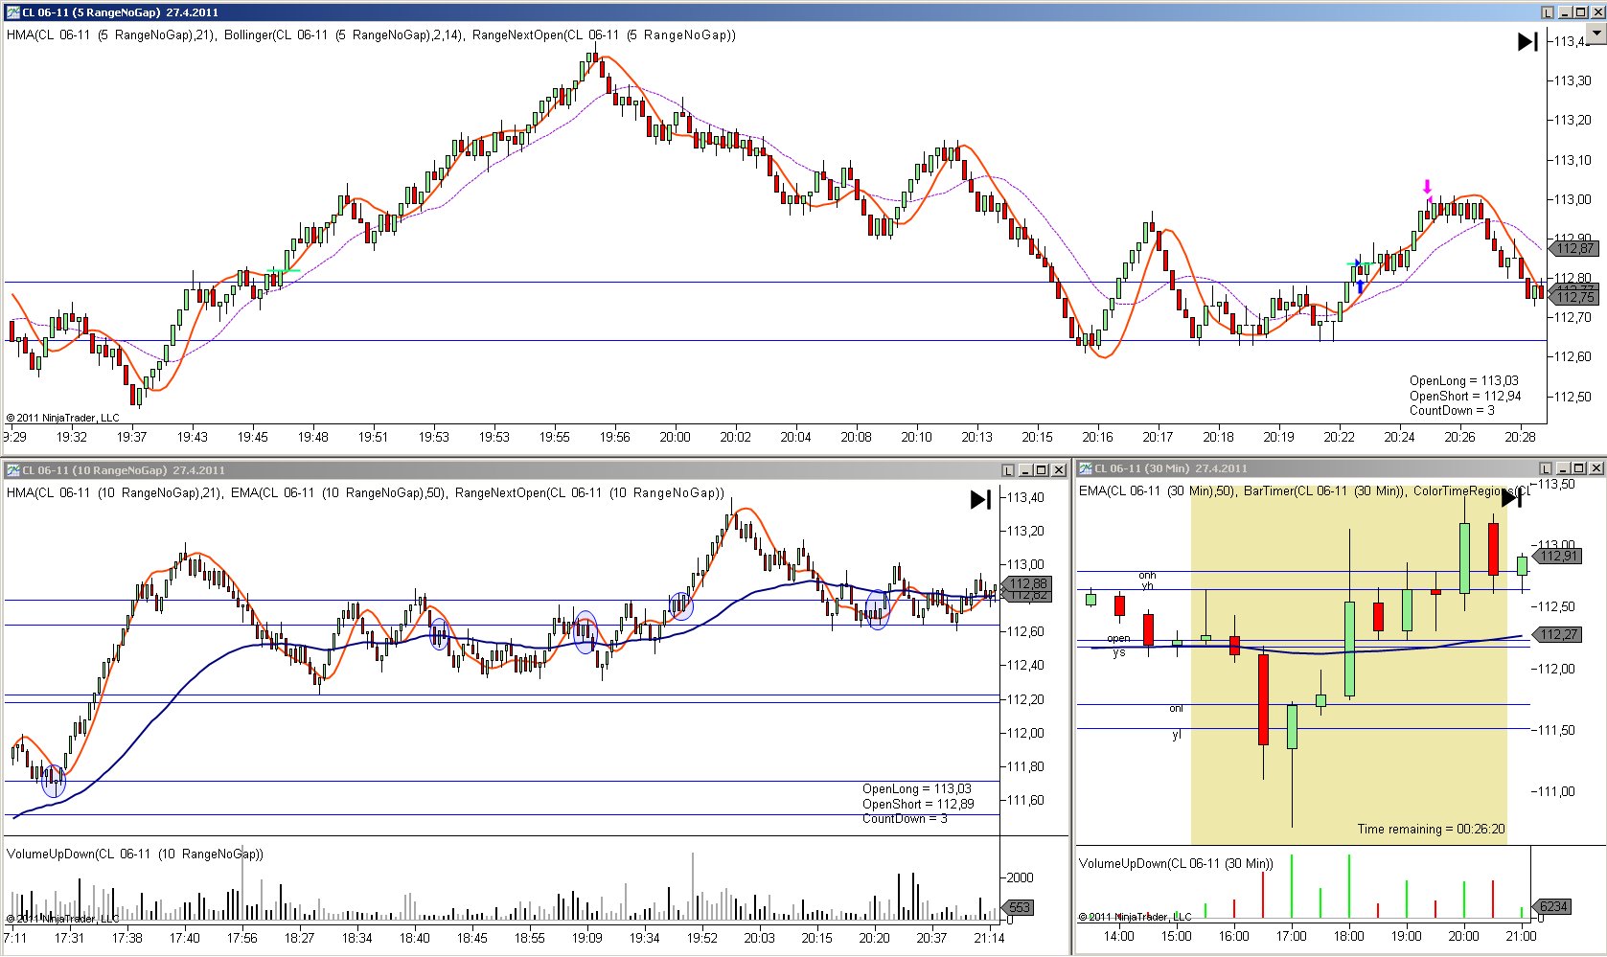Select VolumeUpDown label in 30 Min panel
The height and width of the screenshot is (957, 1607).
pyautogui.click(x=1176, y=863)
